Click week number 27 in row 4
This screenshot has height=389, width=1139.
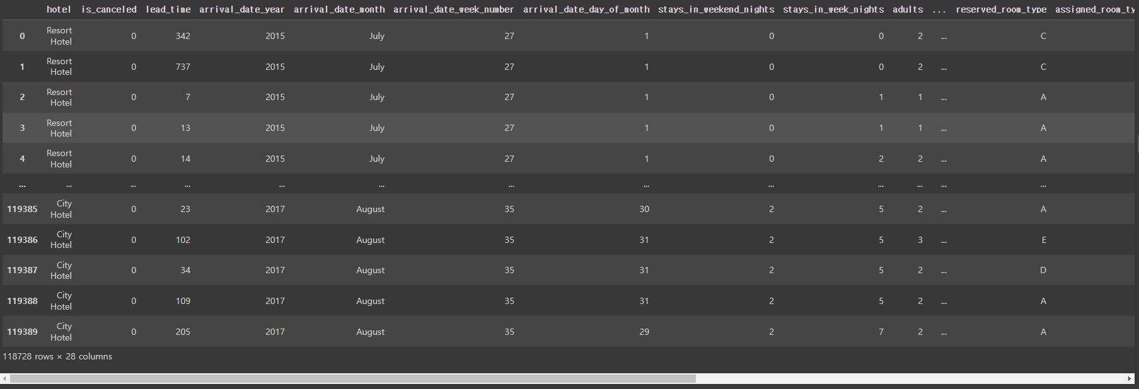coord(509,159)
